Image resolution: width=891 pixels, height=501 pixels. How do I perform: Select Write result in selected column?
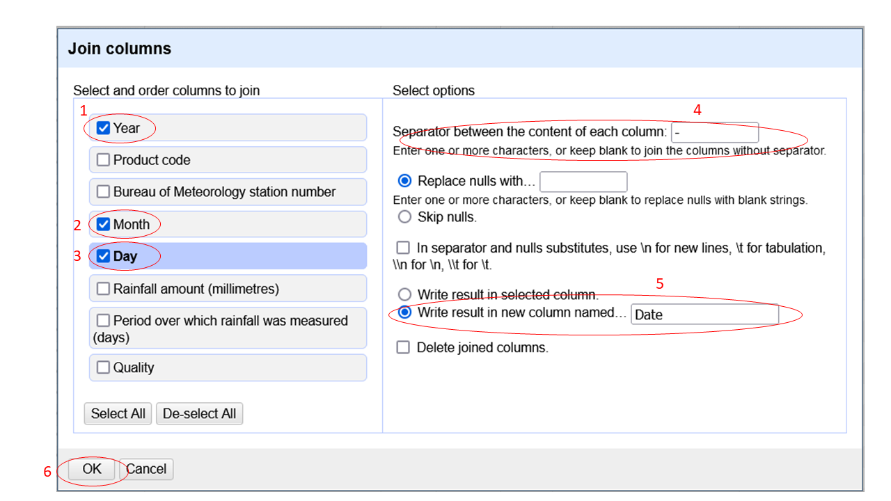pos(404,294)
